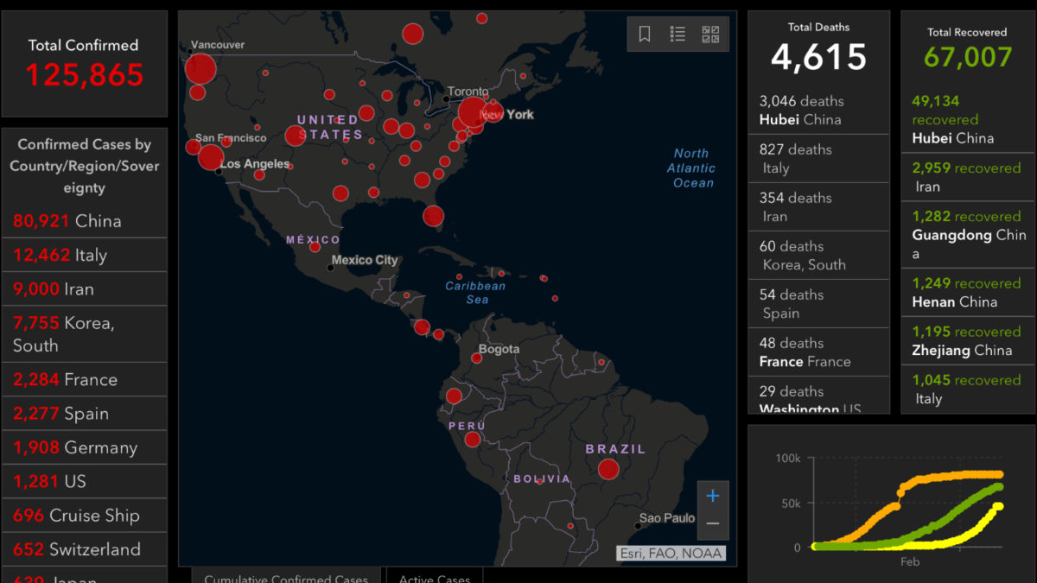Select Cruise Ship in the country list
Screen dimensions: 1037x583
click(84, 516)
